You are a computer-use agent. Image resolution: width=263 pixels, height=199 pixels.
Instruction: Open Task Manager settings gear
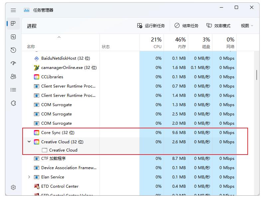pyautogui.click(x=13, y=187)
